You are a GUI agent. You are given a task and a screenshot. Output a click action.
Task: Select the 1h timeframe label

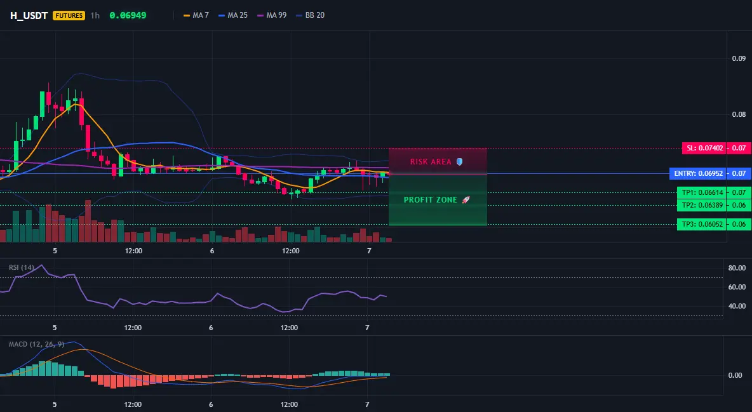pos(95,15)
